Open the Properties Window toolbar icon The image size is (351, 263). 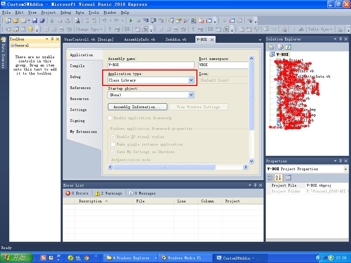[178, 21]
